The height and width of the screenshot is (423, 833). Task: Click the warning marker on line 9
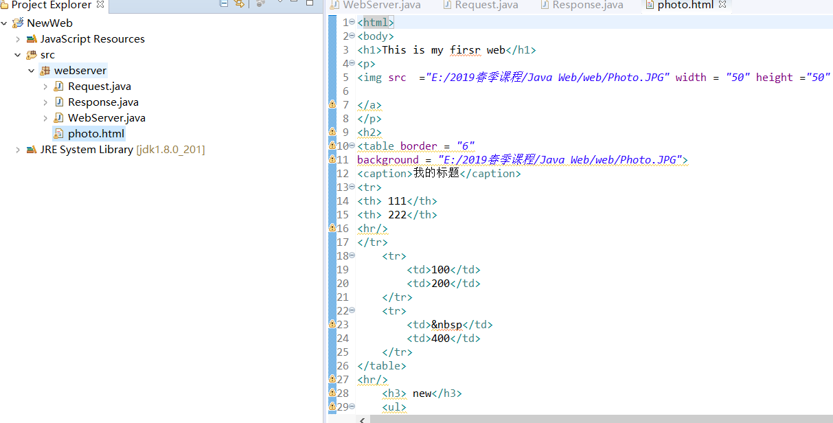332,132
